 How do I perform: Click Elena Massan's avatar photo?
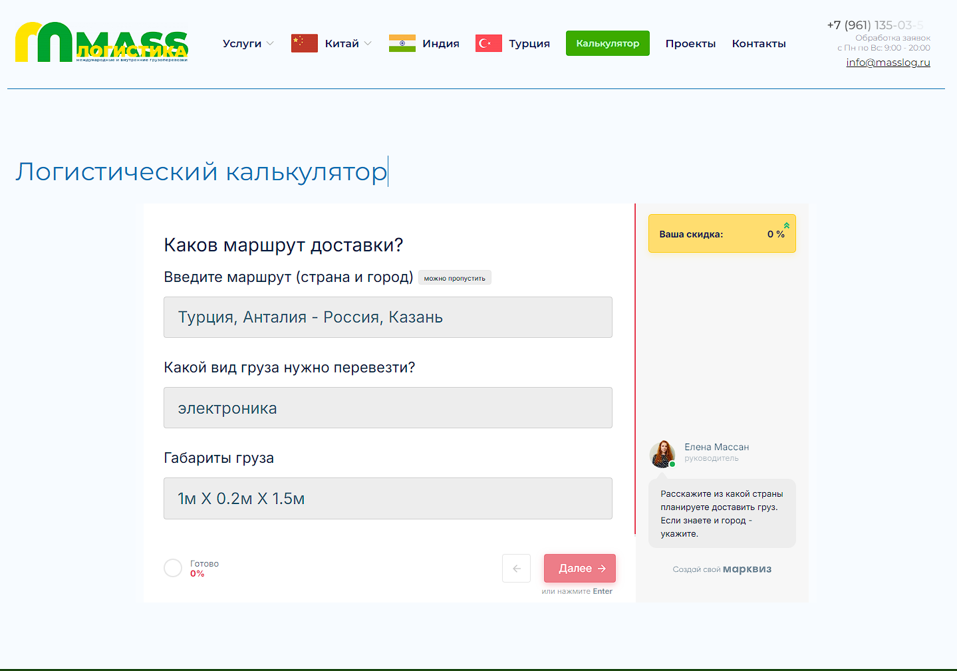[x=662, y=454]
